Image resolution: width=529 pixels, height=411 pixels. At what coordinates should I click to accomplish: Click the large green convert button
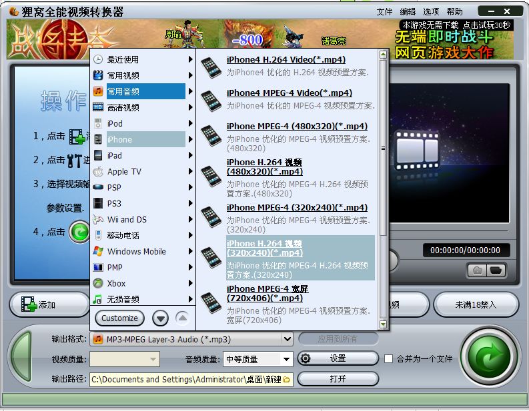(x=489, y=358)
